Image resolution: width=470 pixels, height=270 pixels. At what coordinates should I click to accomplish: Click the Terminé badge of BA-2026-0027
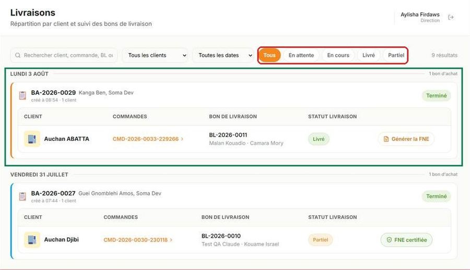coord(437,197)
